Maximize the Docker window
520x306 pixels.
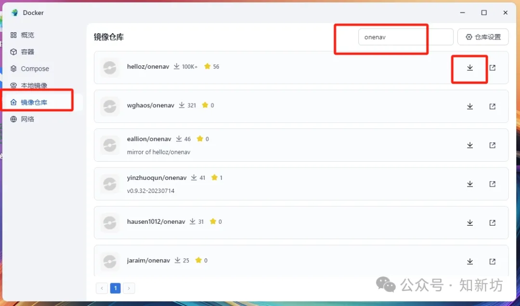[x=484, y=13]
